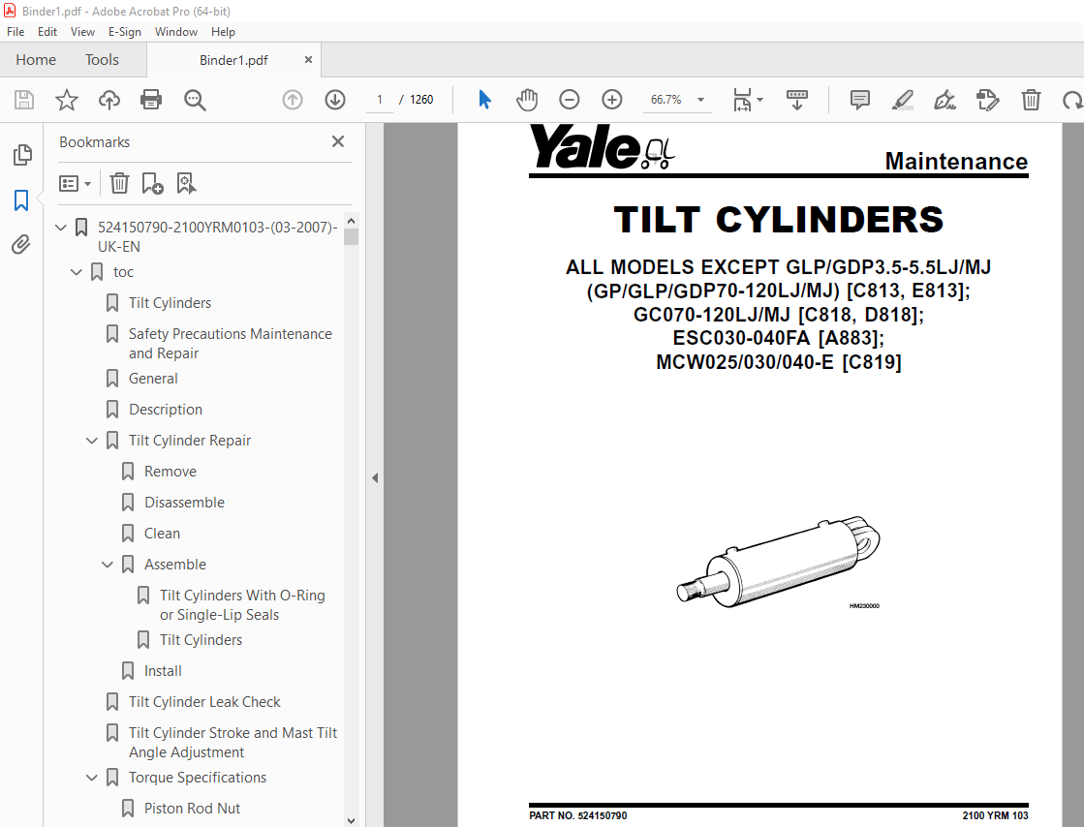Viewport: 1084px width, 827px height.
Task: Open the Help menu
Action: (223, 32)
